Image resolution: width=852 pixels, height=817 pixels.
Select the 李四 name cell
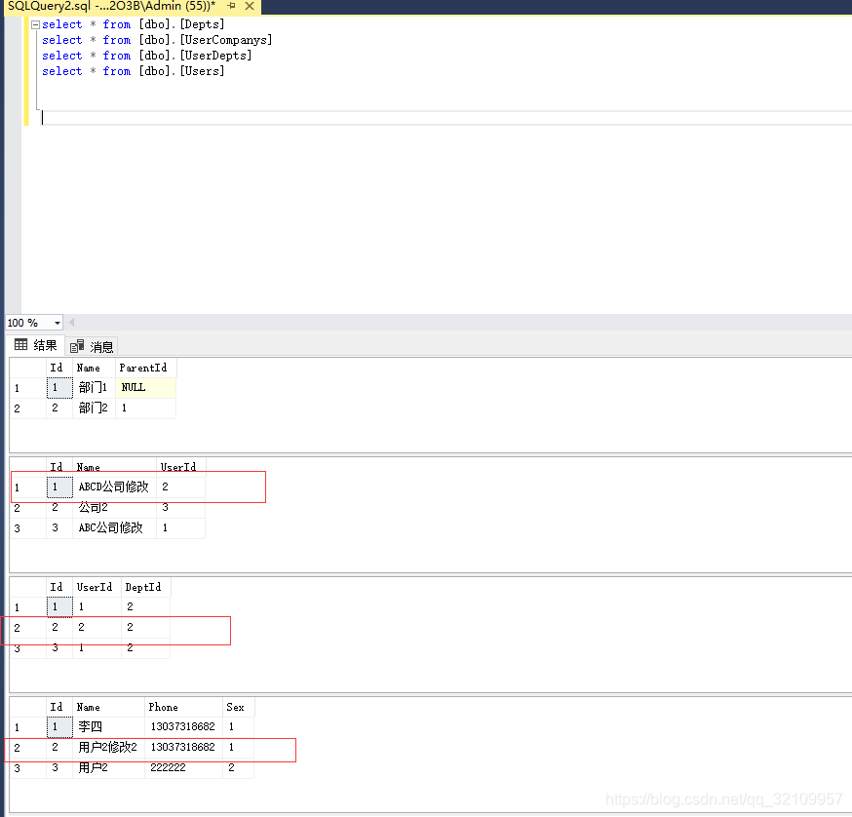click(108, 726)
